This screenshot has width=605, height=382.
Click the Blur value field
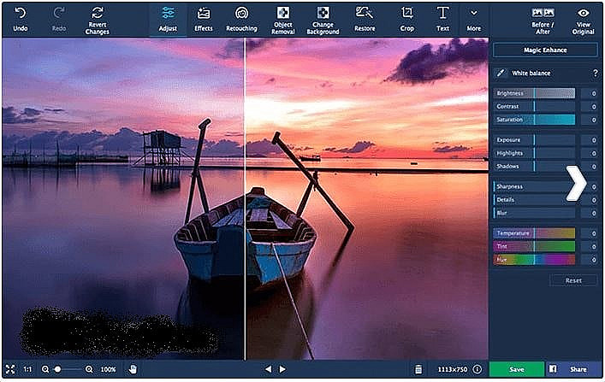click(590, 213)
